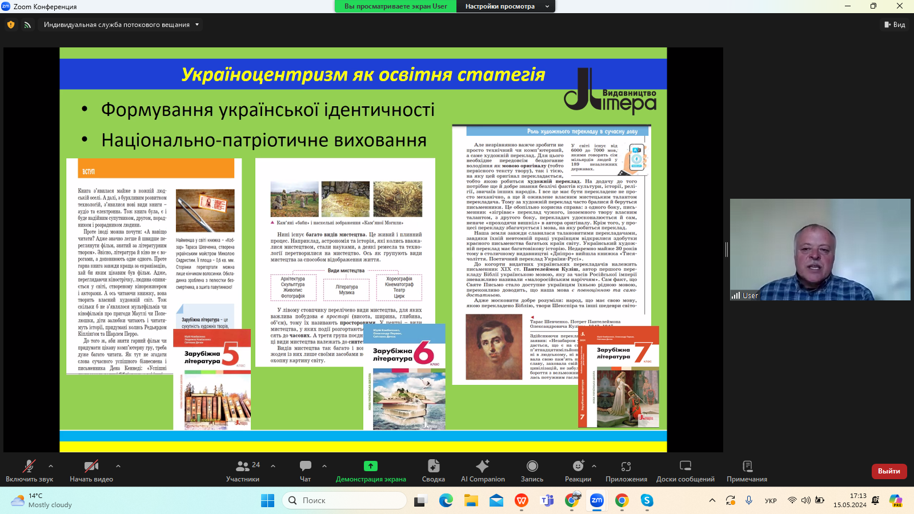
Task: Launch AI Companion
Action: (483, 471)
